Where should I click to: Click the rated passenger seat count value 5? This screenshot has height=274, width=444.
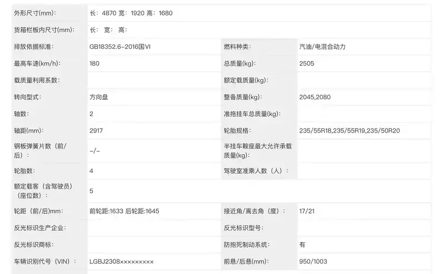(91, 191)
